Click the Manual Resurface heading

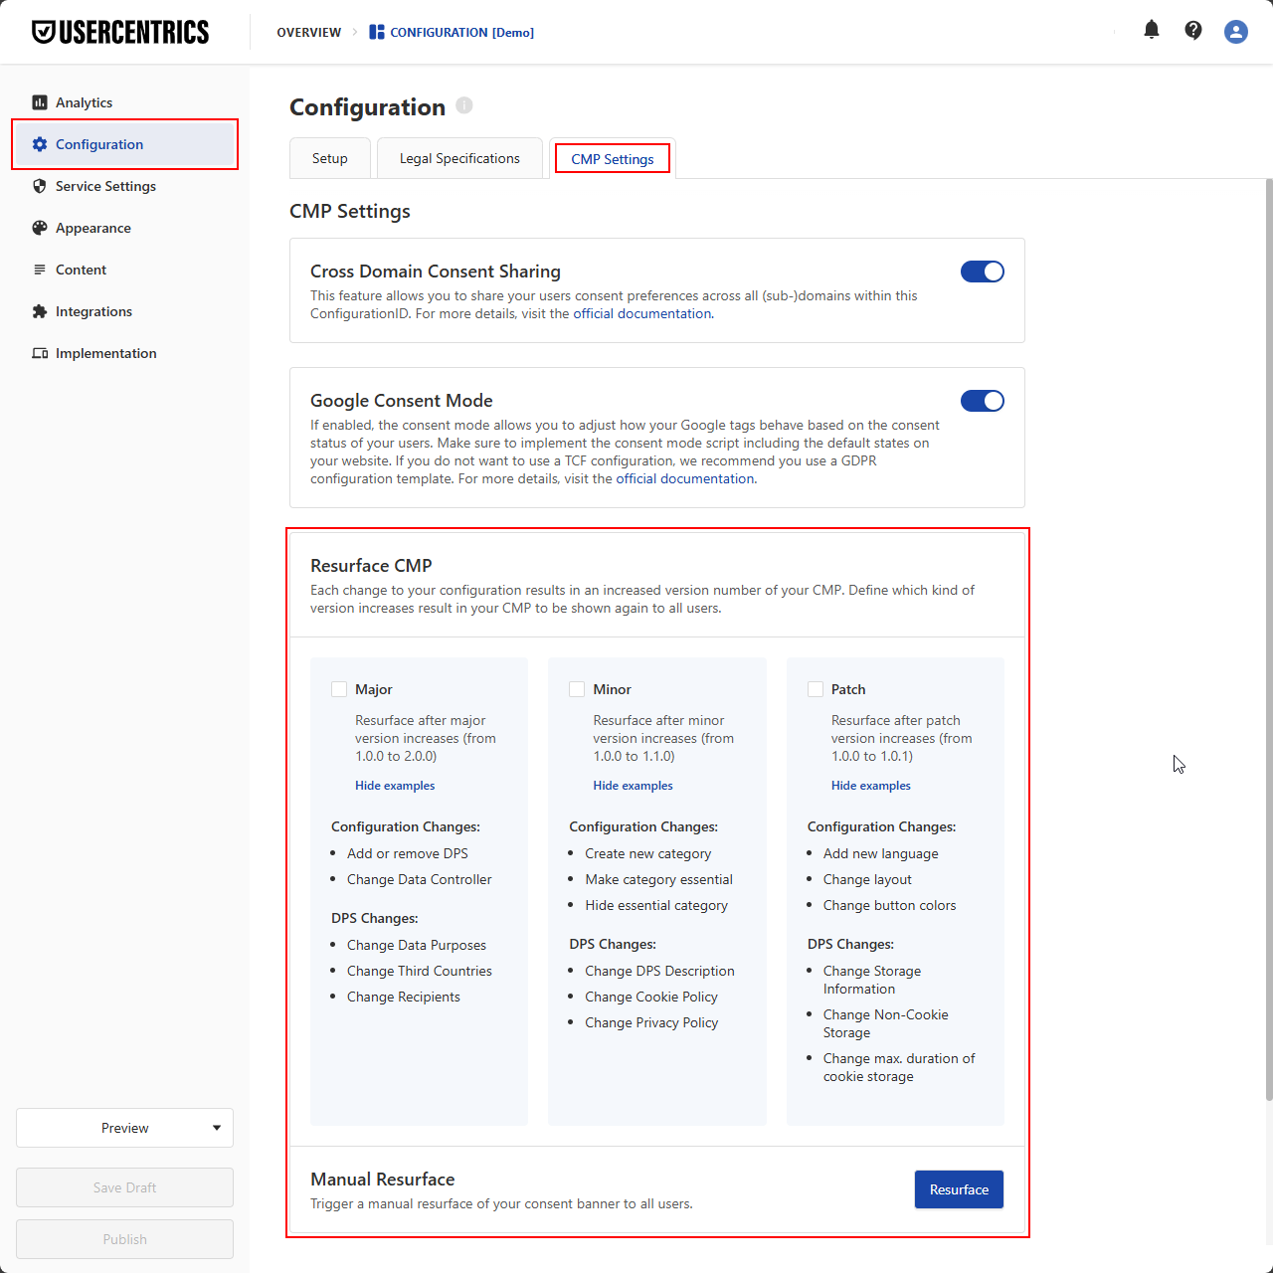[382, 1180]
